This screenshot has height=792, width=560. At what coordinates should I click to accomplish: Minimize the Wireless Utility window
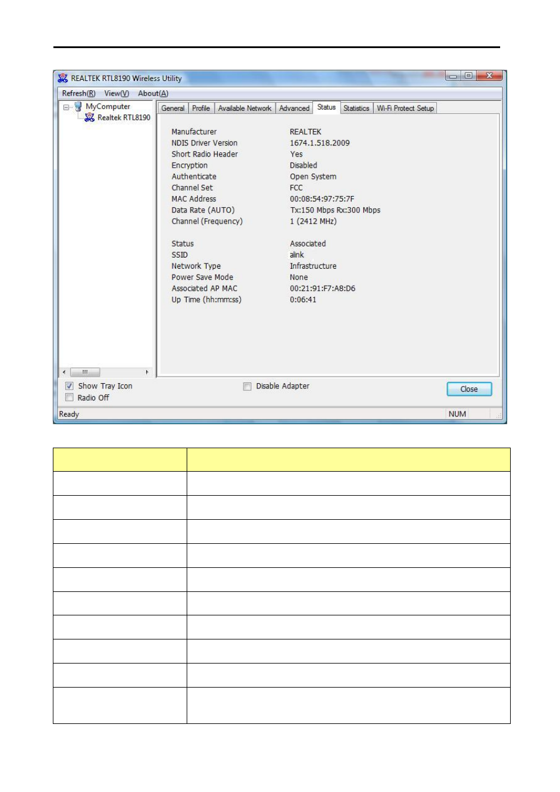[x=453, y=76]
